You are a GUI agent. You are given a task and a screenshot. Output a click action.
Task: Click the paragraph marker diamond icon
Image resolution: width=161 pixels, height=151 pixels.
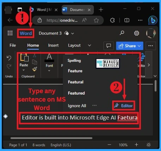point(6,116)
